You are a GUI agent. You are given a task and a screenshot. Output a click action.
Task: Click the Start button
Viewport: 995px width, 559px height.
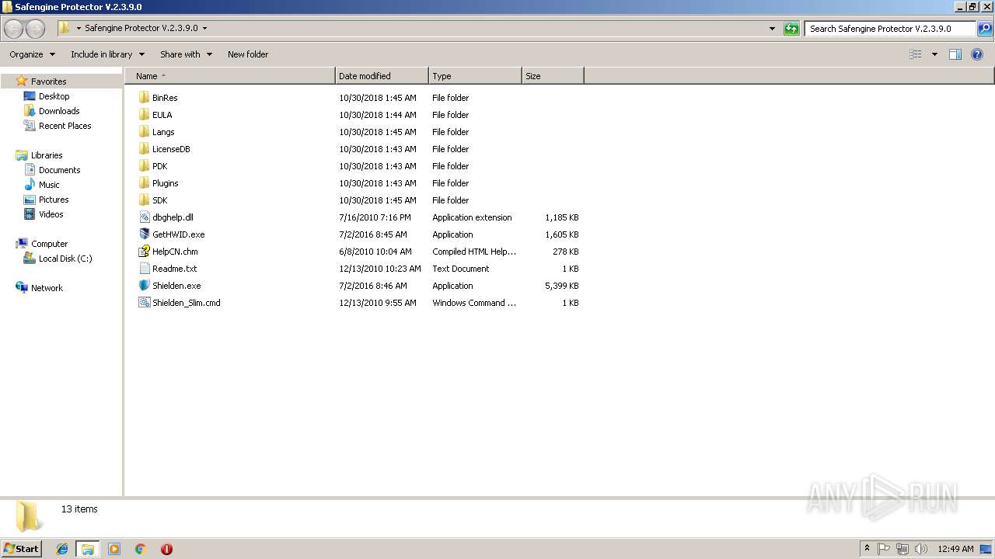(x=21, y=549)
